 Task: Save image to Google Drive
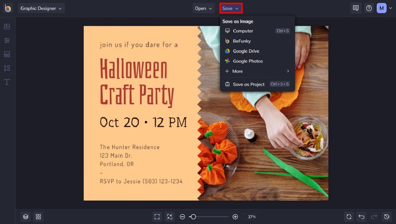click(257, 51)
